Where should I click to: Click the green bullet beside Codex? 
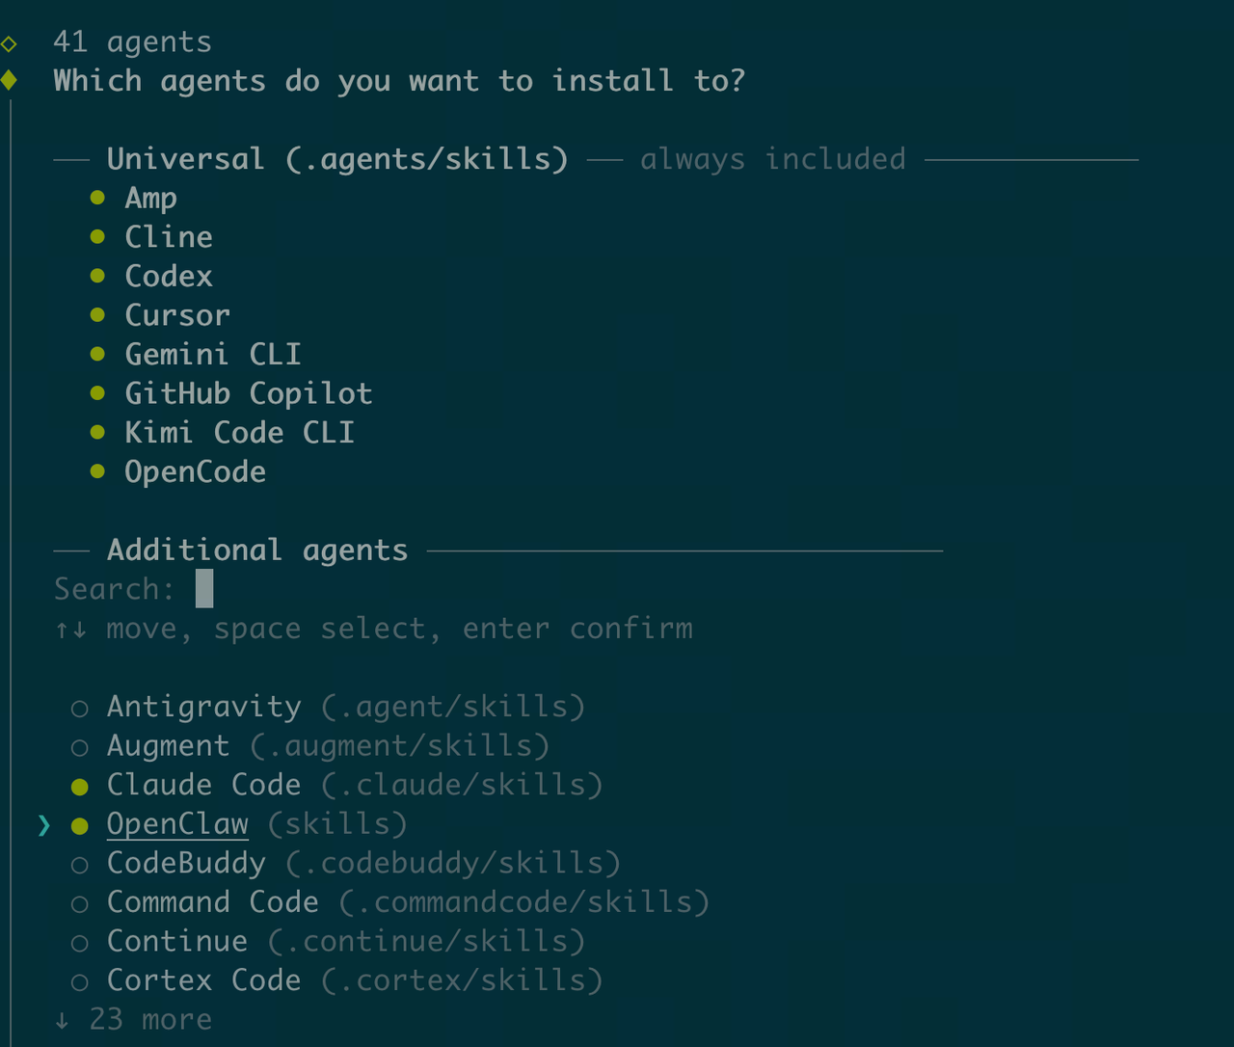coord(97,276)
